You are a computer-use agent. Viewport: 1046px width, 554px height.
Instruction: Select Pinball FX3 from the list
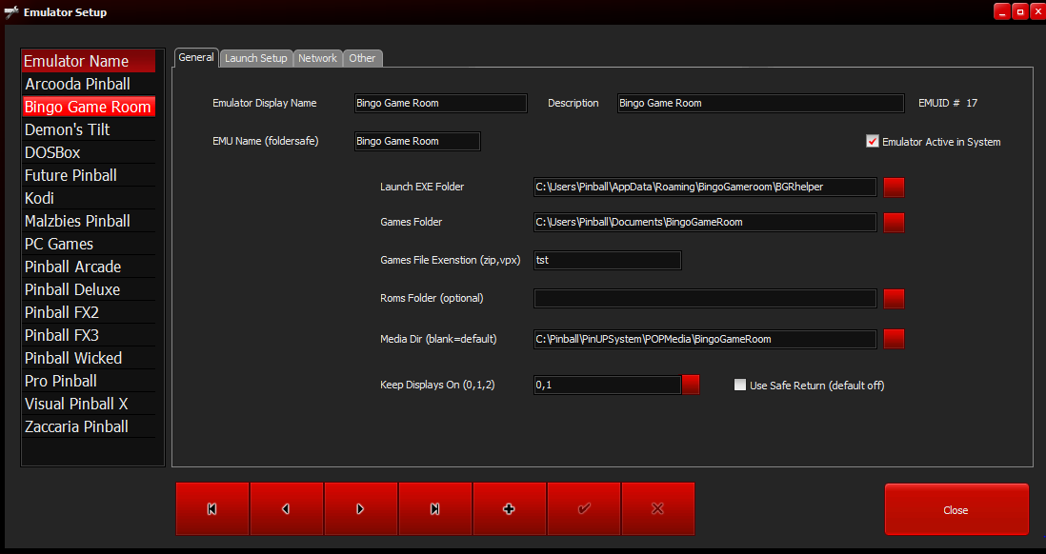coord(62,335)
